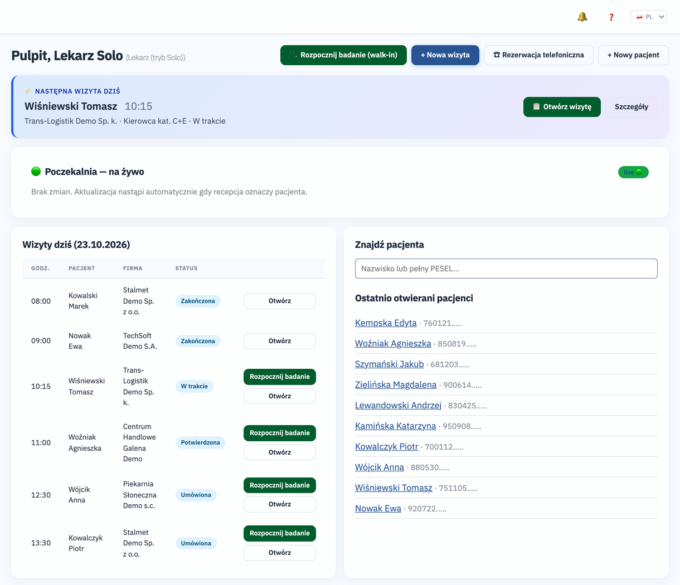This screenshot has width=680, height=585.
Task: Open the notifications bell
Action: tap(582, 17)
